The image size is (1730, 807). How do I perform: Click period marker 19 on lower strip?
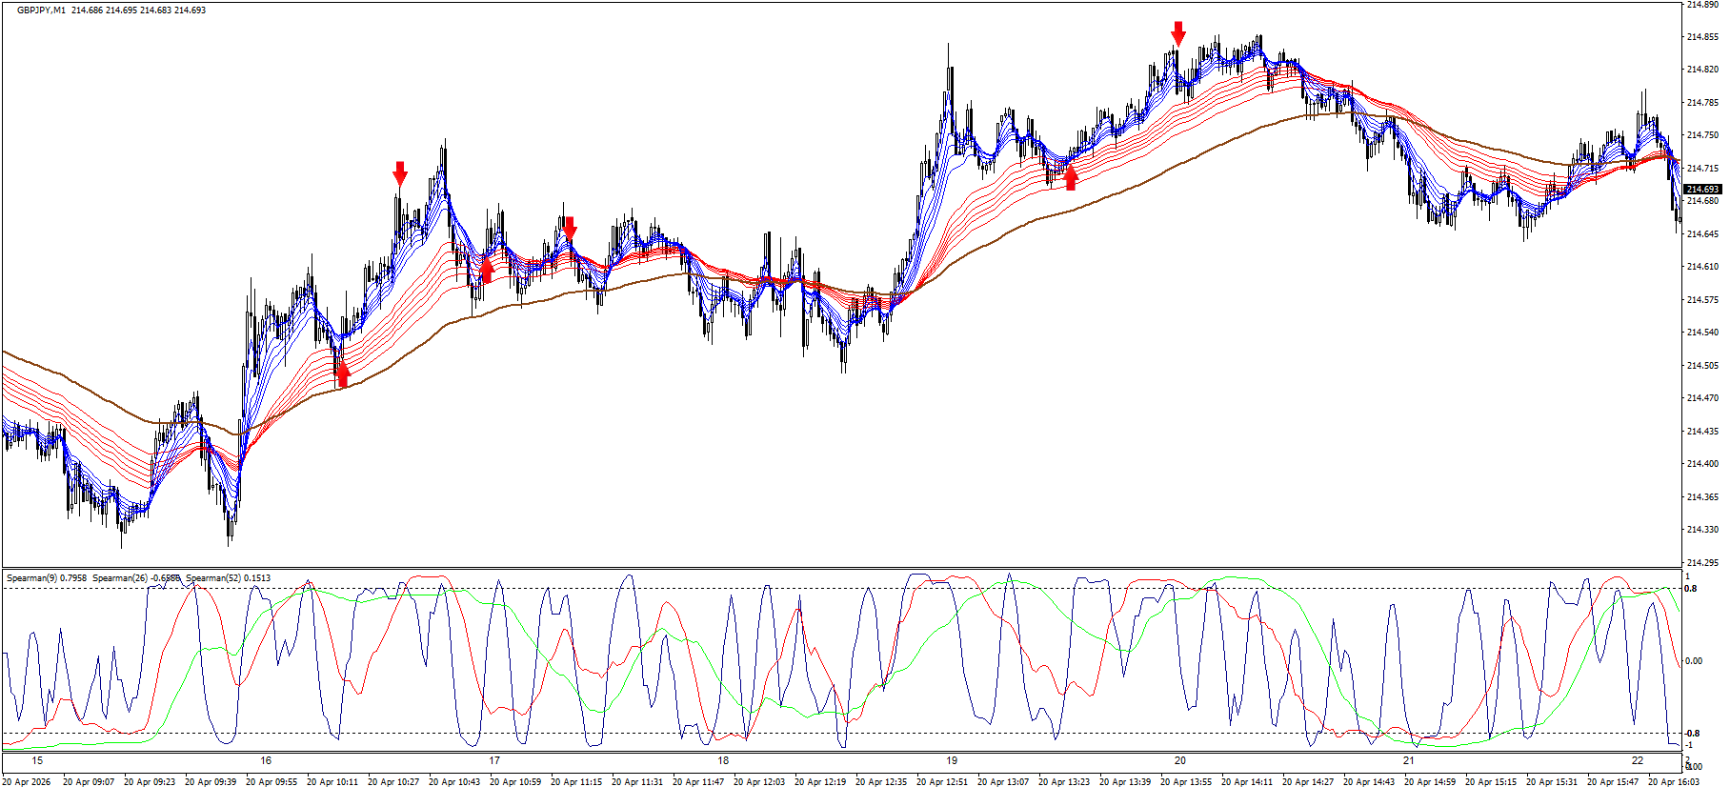952,760
